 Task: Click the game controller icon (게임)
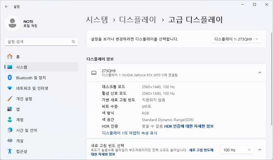[x=10, y=141]
